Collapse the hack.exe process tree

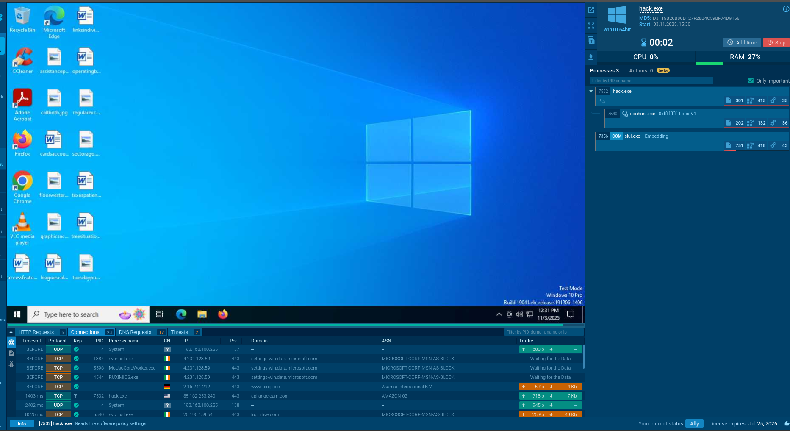[591, 91]
